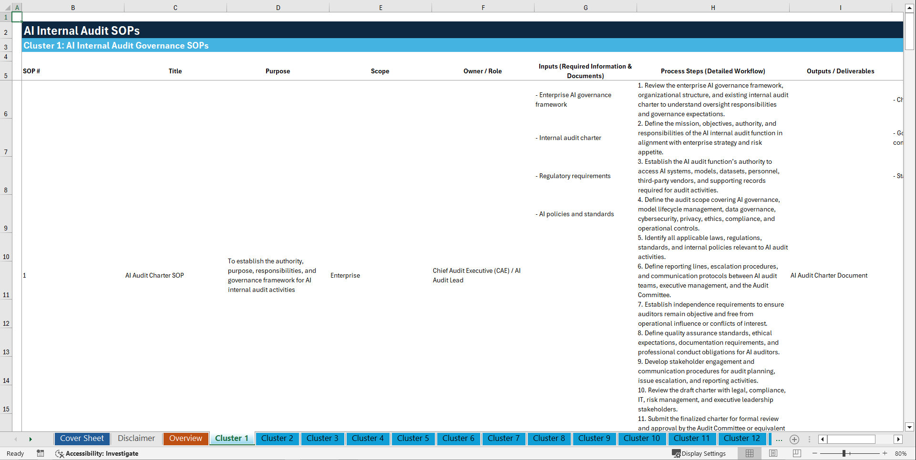Switch to Cluster 12 tab
The width and height of the screenshot is (916, 460).
(x=742, y=439)
